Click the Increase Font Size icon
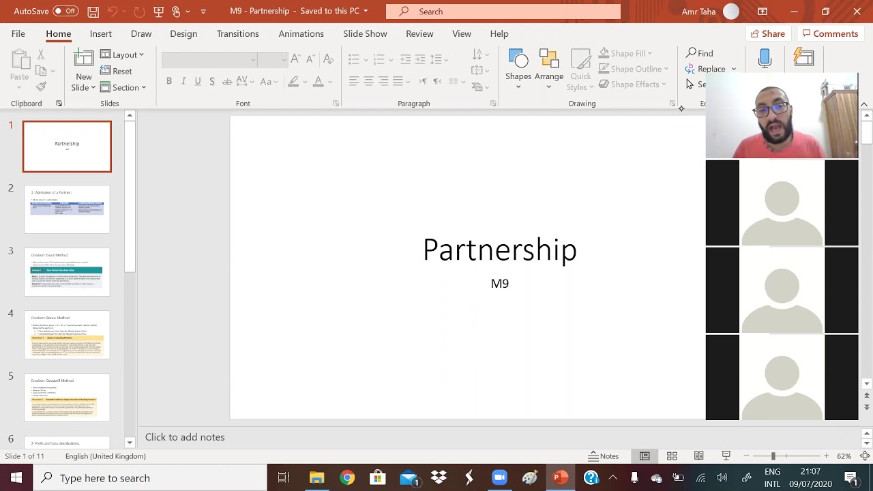This screenshot has width=873, height=491. (295, 59)
